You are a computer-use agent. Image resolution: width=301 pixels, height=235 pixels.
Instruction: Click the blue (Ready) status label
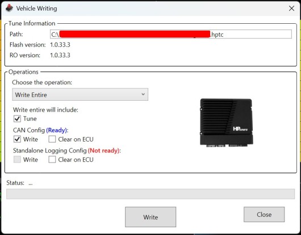(57, 130)
